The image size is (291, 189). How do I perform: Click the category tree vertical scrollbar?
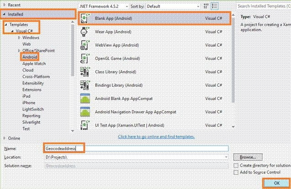[73, 50]
